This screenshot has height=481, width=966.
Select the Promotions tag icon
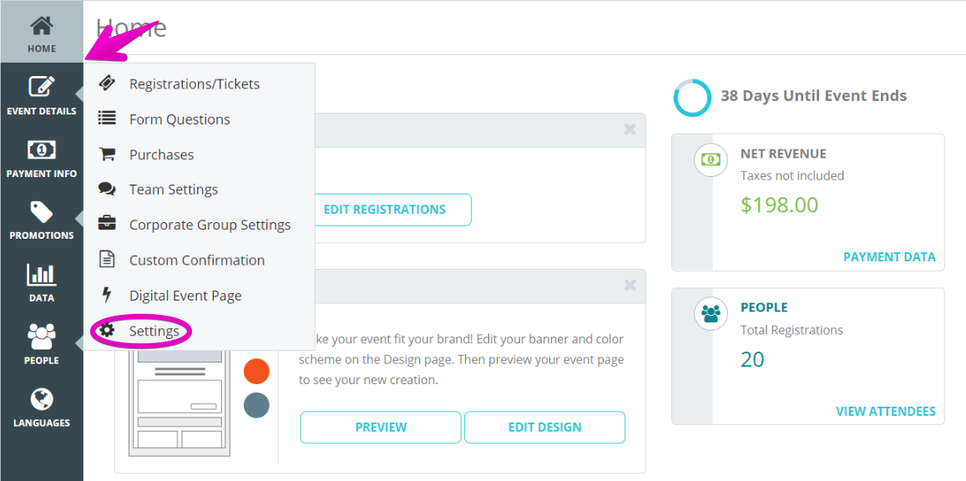tap(42, 212)
